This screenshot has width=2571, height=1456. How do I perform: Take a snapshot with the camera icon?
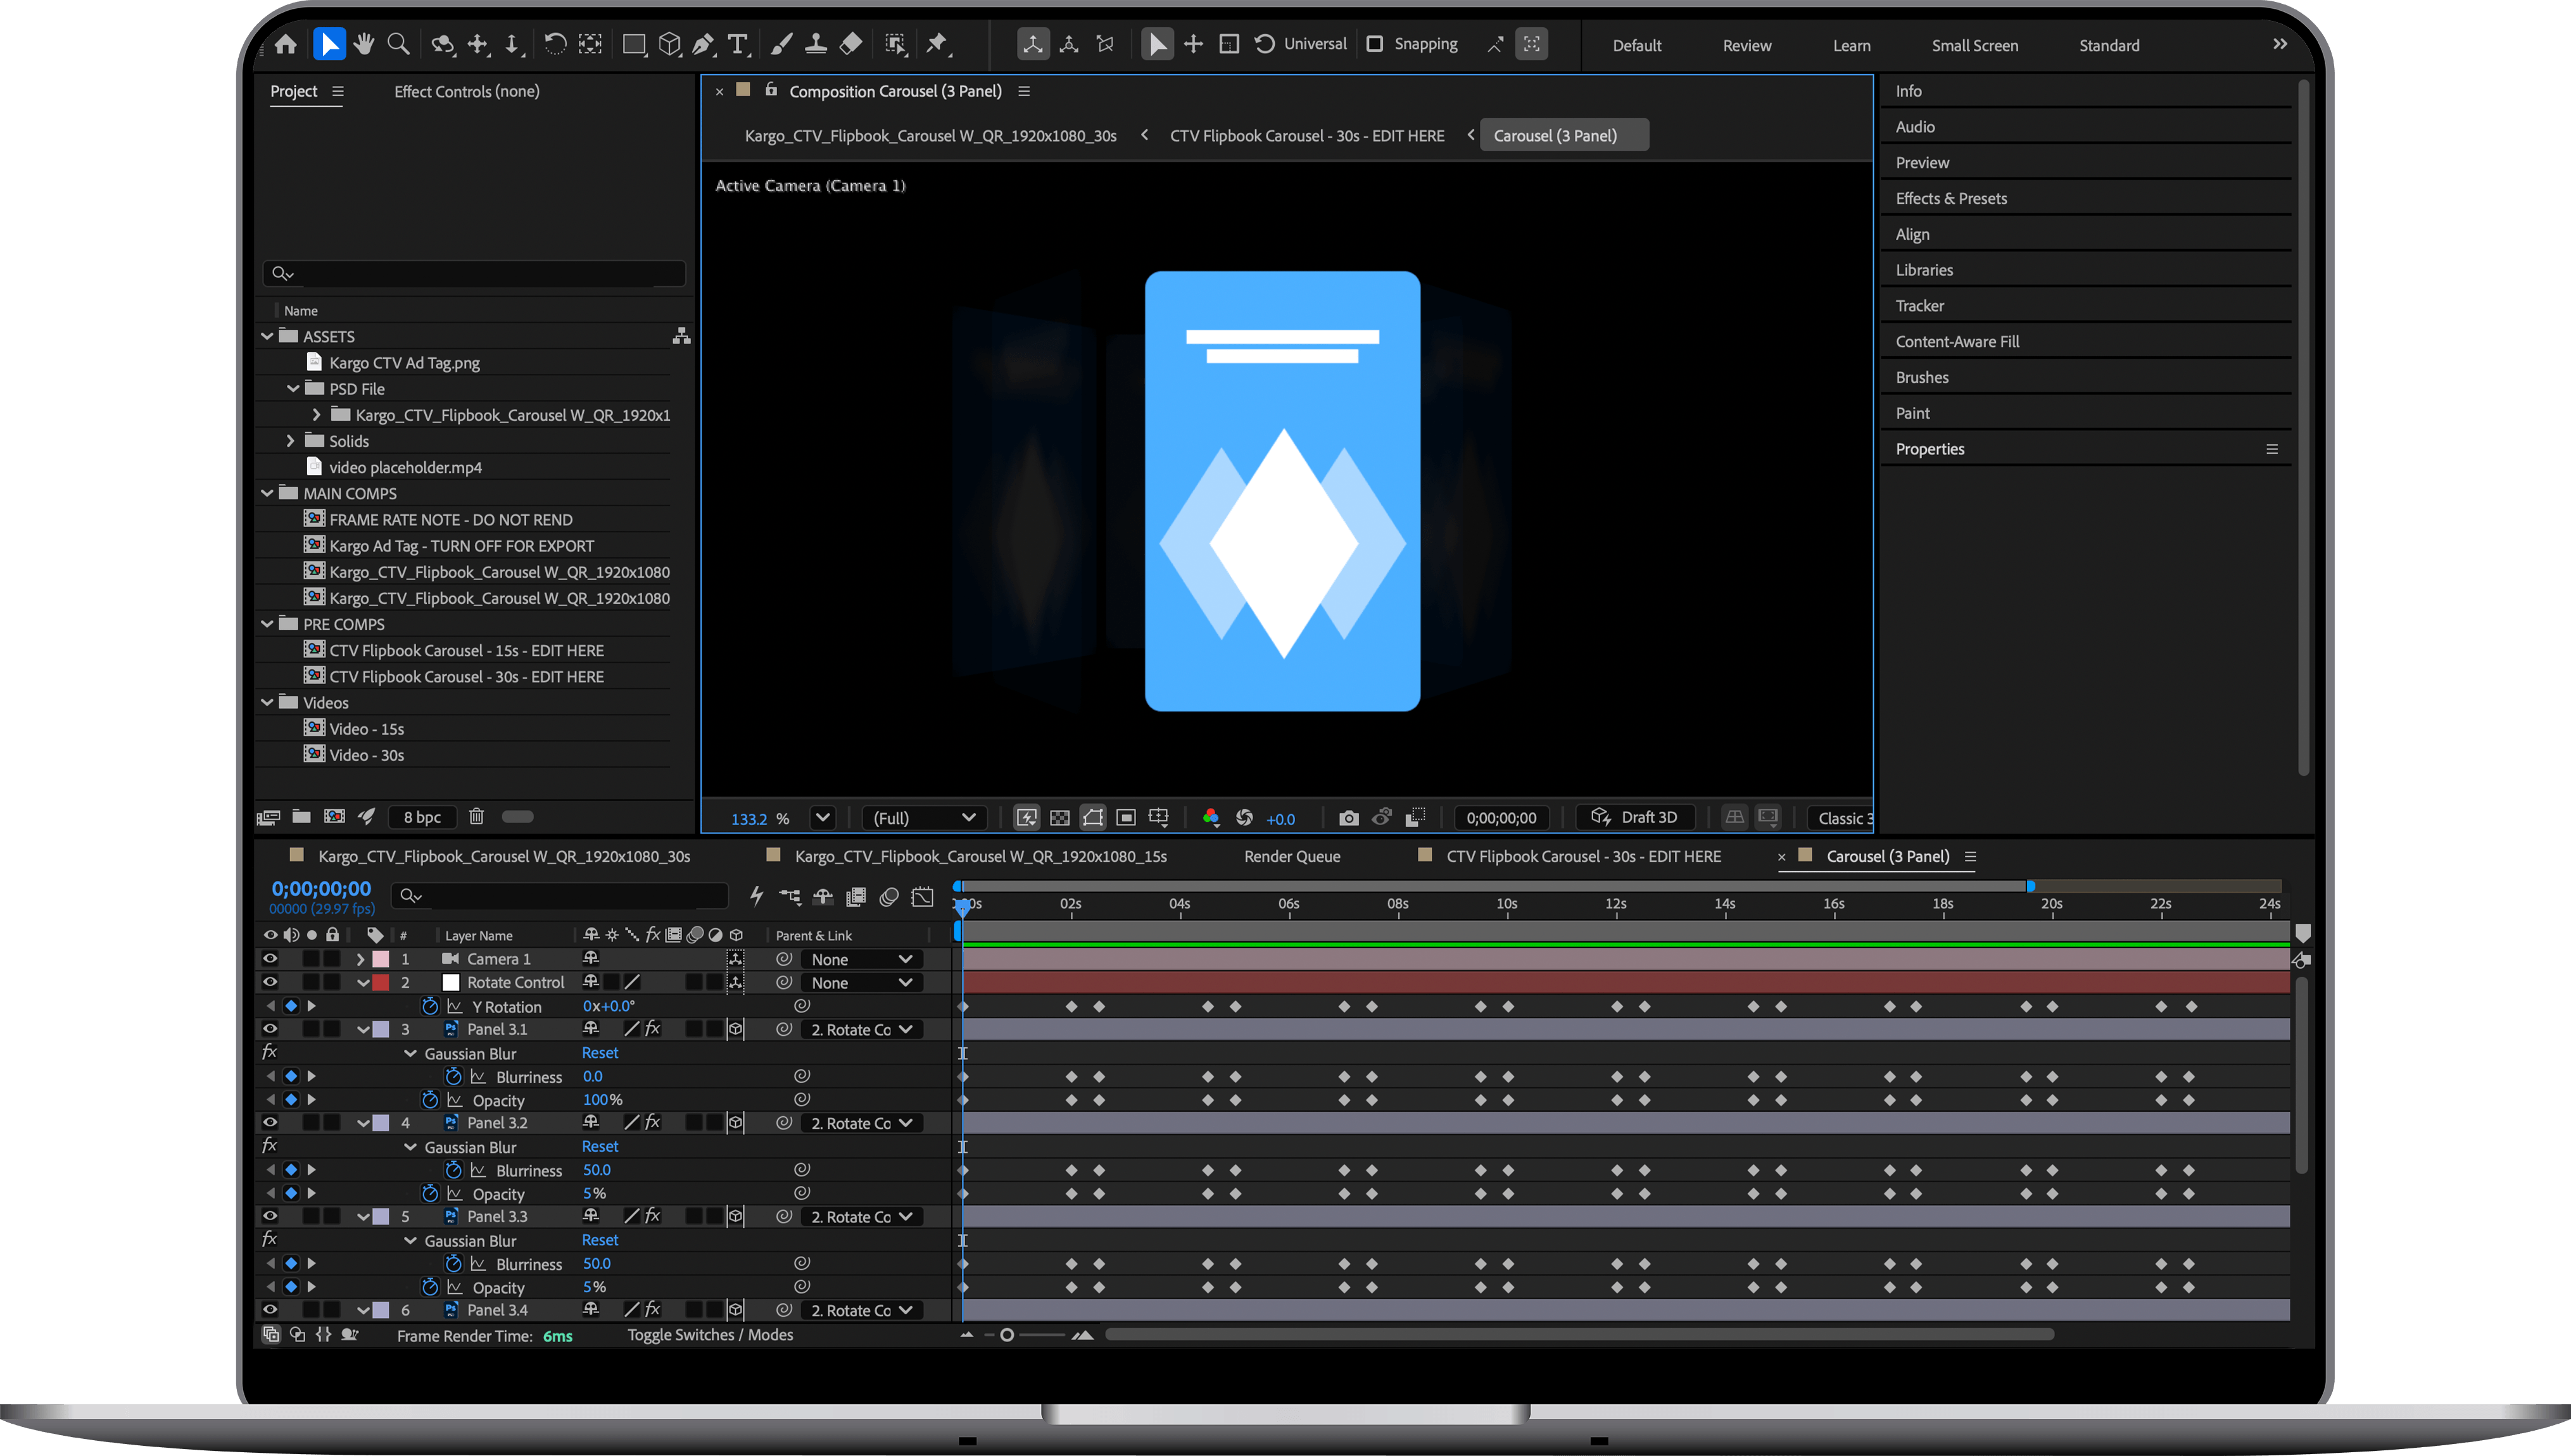[1348, 818]
